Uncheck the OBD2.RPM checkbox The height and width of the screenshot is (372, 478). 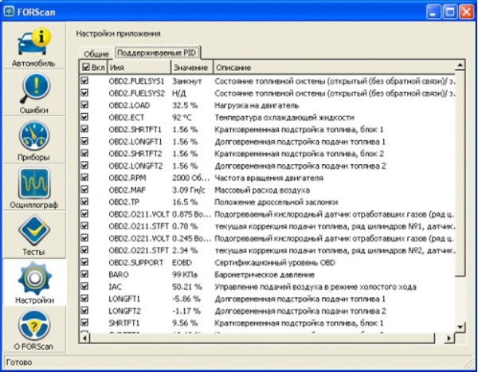(x=86, y=178)
